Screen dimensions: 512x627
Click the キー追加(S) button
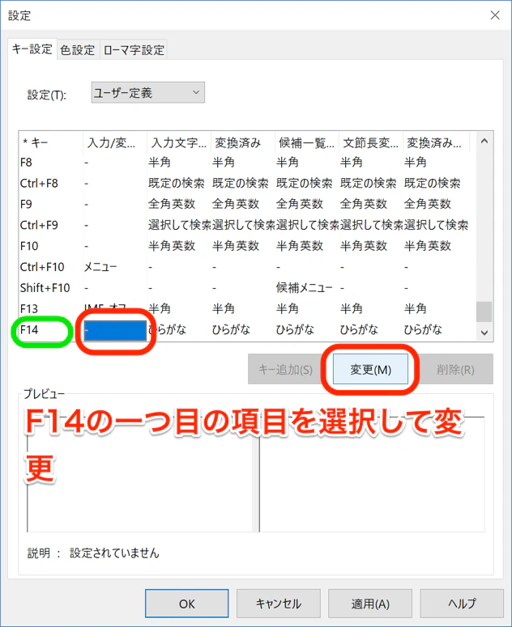click(x=285, y=369)
